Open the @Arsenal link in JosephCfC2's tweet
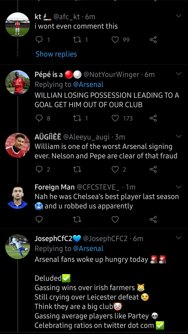Screen dimensions: 188x334 click(x=88, y=248)
